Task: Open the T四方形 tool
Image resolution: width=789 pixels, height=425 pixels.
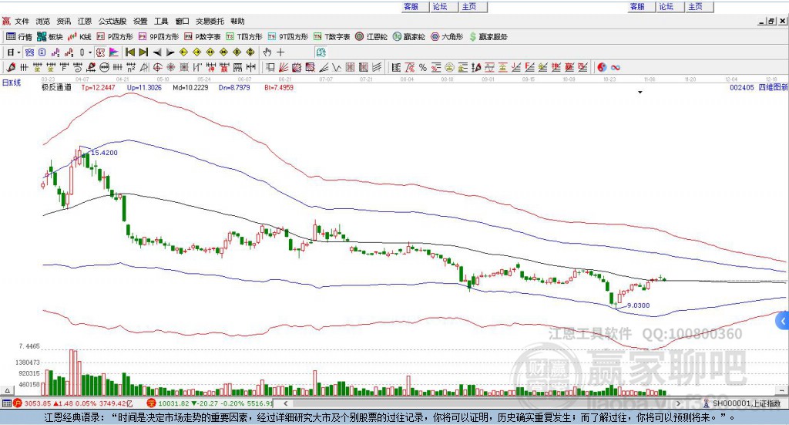Action: tap(244, 37)
